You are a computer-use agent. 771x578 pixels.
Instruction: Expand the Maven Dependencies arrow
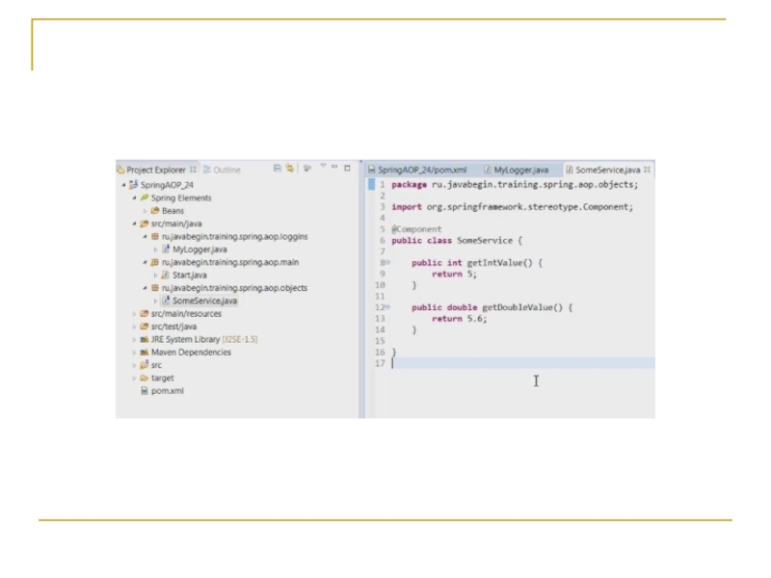134,353
